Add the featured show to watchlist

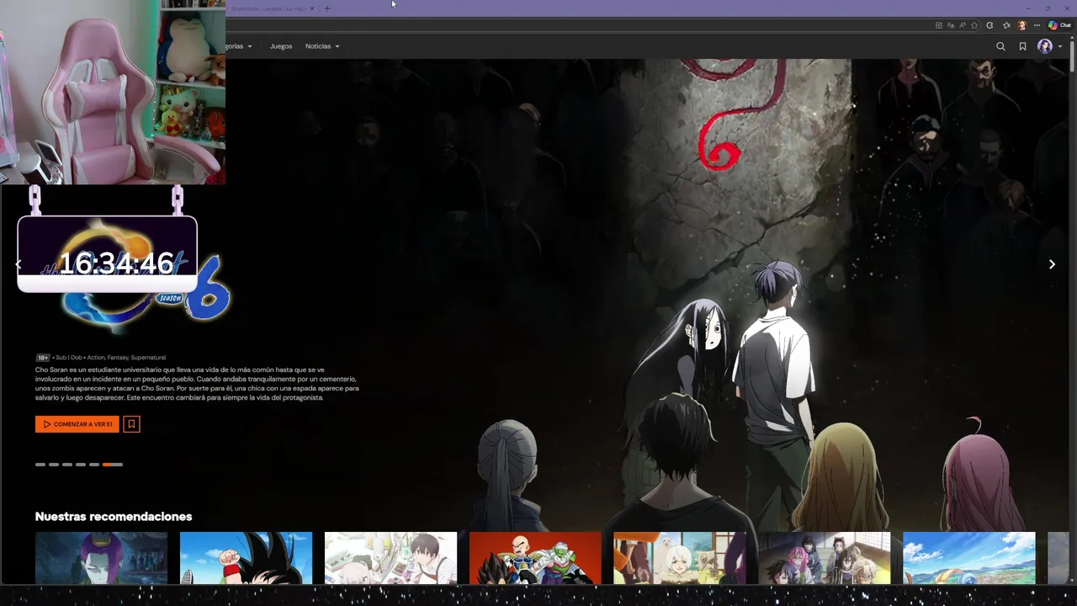(x=131, y=424)
